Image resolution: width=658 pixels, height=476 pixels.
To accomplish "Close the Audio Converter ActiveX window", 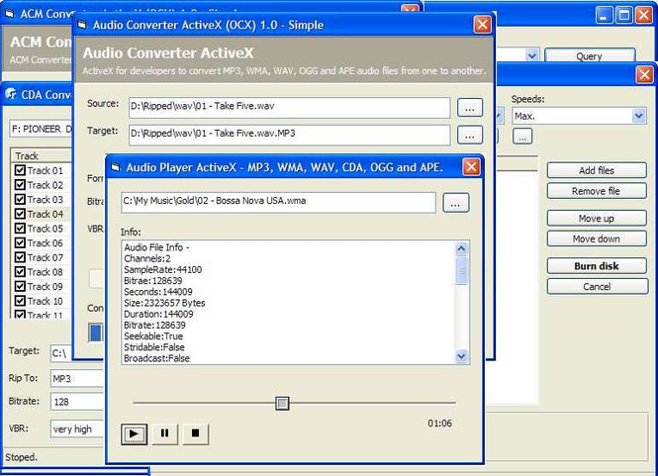I will (x=482, y=25).
